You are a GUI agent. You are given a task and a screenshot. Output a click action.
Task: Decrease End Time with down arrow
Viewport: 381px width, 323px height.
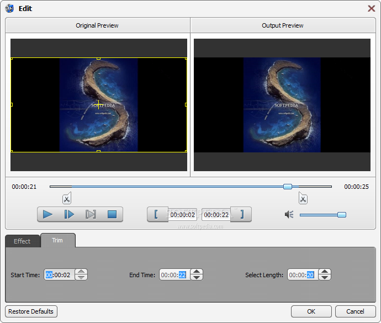click(197, 278)
